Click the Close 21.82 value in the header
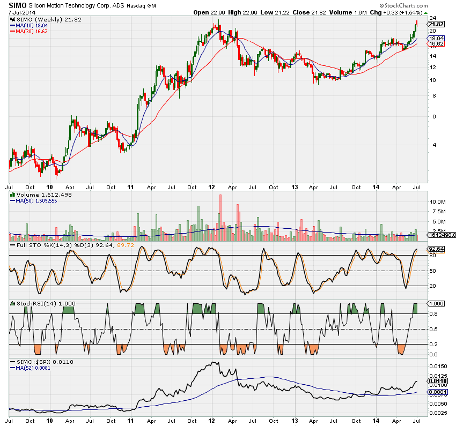The height and width of the screenshot is (426, 456). point(309,12)
